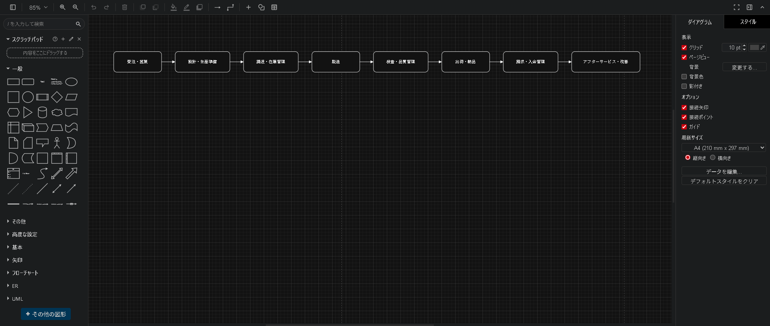Click the zoom in magnifier icon
Viewport: 770px width, 326px height.
(62, 7)
